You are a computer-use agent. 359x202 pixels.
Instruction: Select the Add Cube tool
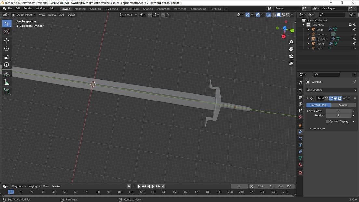coord(7,91)
